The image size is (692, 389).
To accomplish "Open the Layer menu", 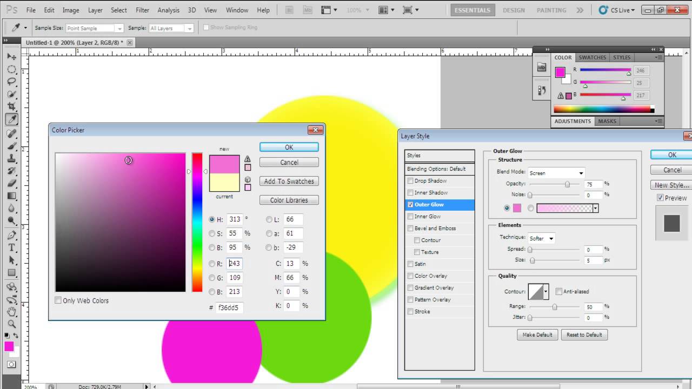I will 95,10.
